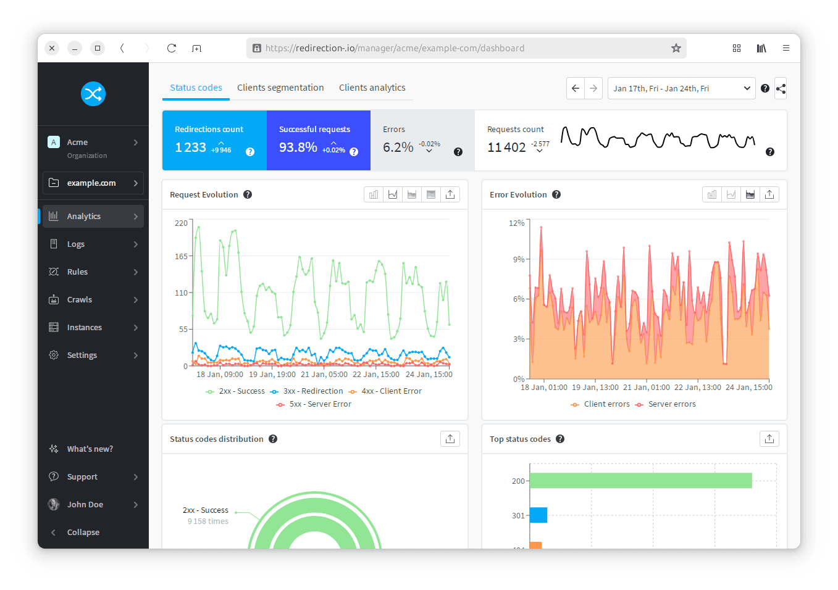
Task: Open Logs in the sidebar
Action: click(x=93, y=244)
